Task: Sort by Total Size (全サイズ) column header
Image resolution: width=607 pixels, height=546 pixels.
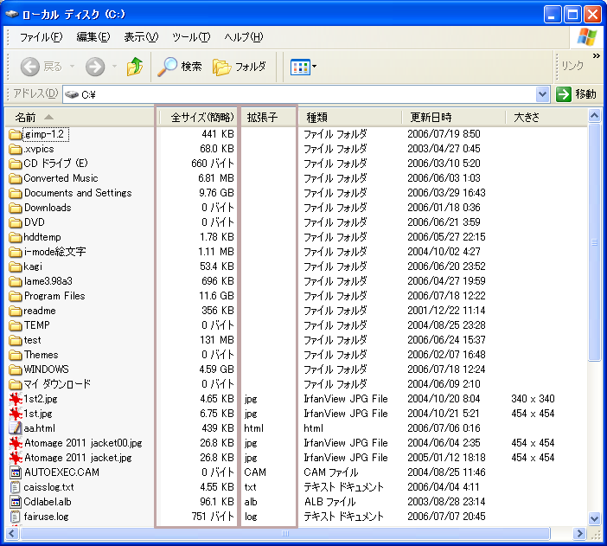Action: pos(201,117)
